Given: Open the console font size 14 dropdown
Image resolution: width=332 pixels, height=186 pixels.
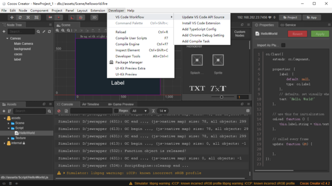Looking at the screenshot, I should click(163, 111).
